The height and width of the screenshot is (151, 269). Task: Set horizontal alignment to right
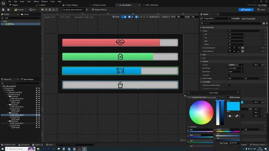(x=238, y=48)
